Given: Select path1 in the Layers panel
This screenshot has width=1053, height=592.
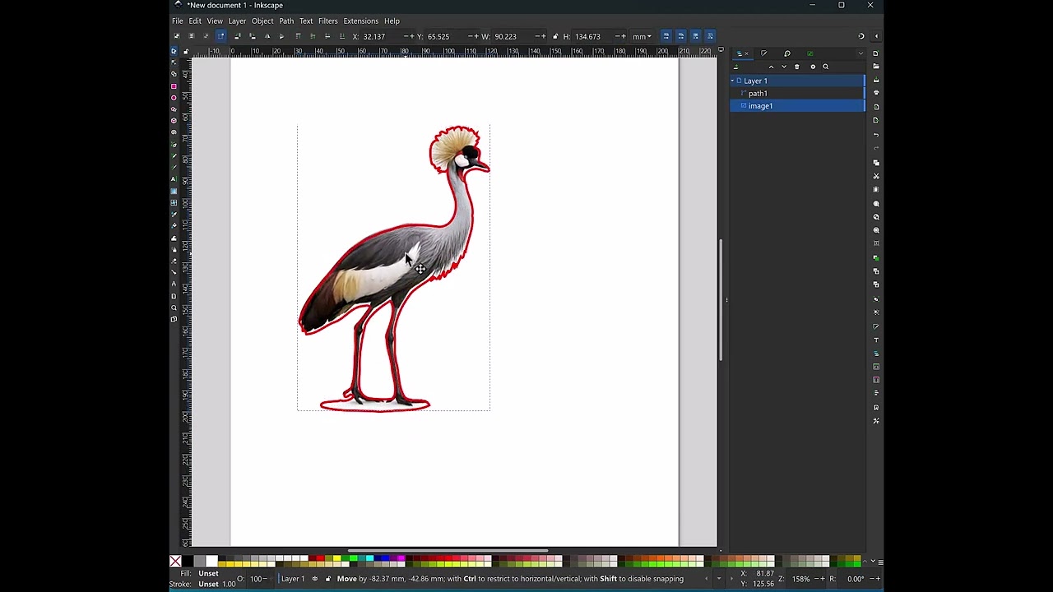Looking at the screenshot, I should 797,94.
